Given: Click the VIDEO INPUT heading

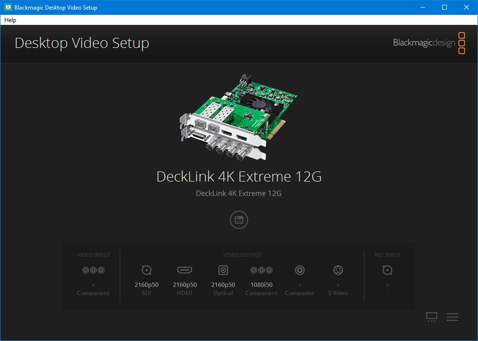Looking at the screenshot, I should (x=93, y=255).
